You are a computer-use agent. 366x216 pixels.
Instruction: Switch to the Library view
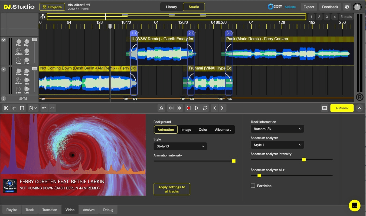171,7
